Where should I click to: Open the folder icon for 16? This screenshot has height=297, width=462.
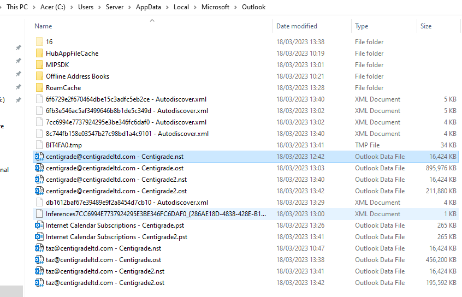tap(39, 42)
